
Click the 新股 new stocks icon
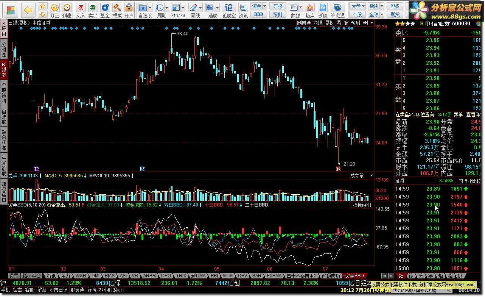pos(323,10)
